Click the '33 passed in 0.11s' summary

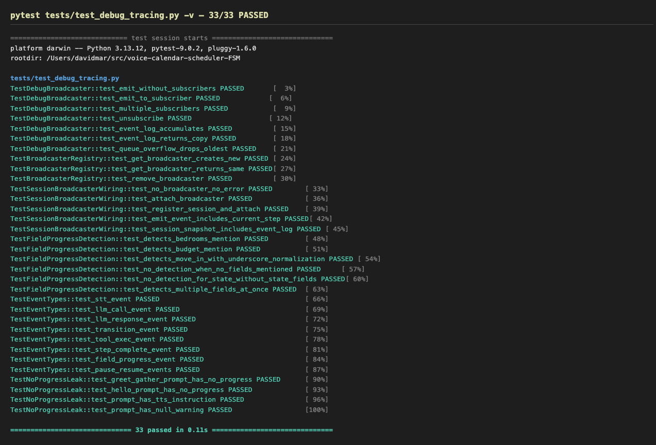172,430
